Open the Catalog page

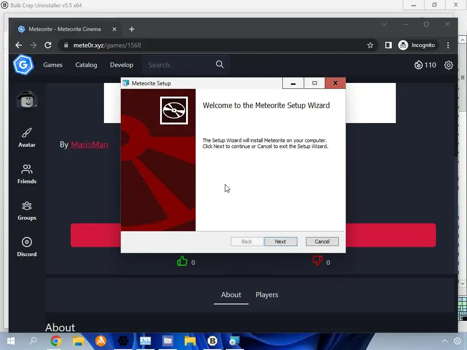pyautogui.click(x=86, y=65)
